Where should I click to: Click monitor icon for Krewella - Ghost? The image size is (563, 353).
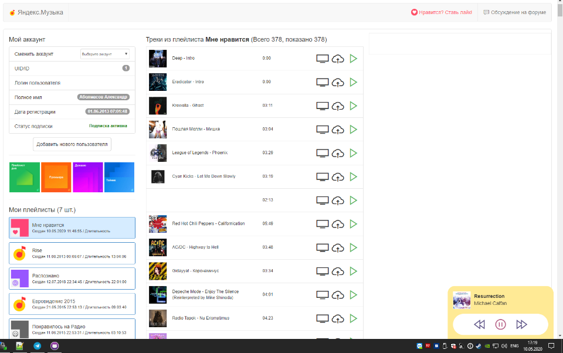323,106
